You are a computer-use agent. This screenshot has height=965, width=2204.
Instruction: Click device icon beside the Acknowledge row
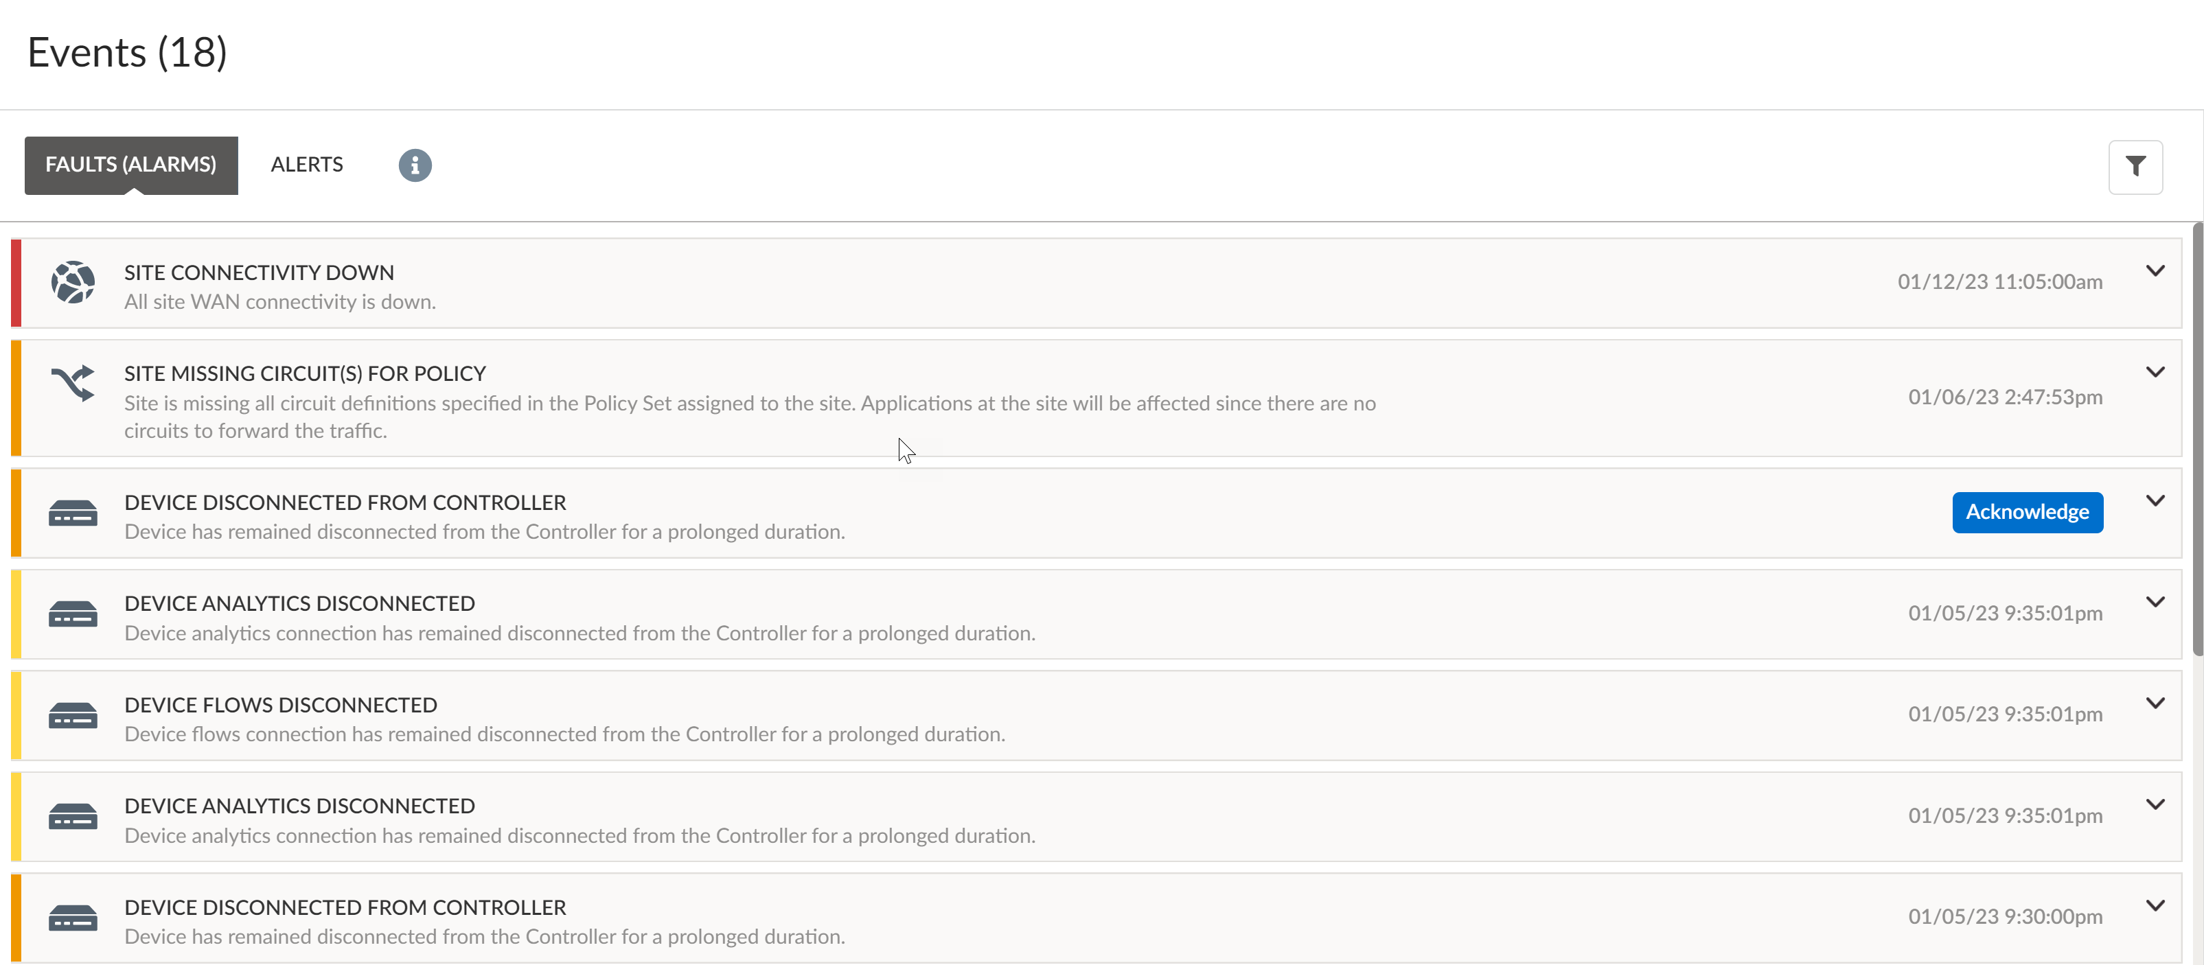tap(73, 513)
